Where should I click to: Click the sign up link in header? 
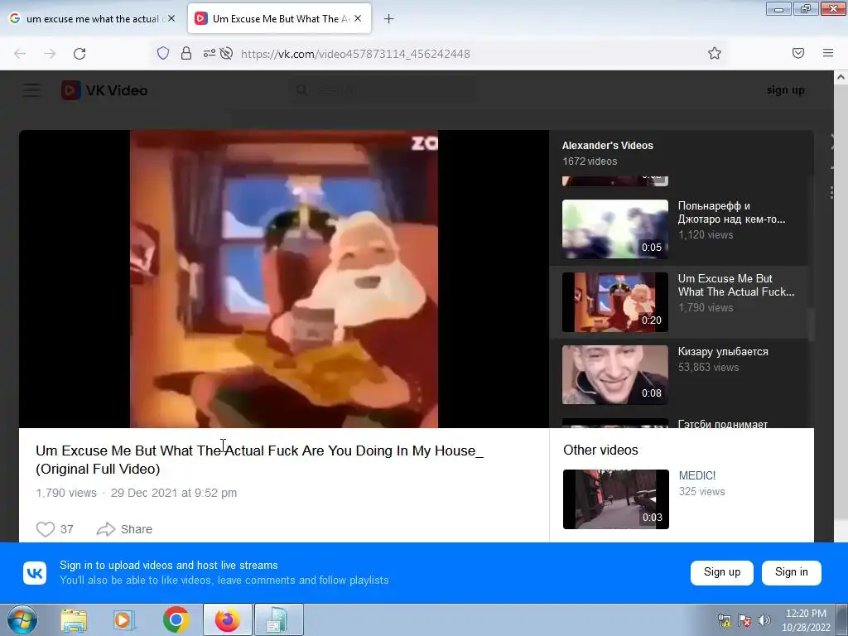coord(785,90)
